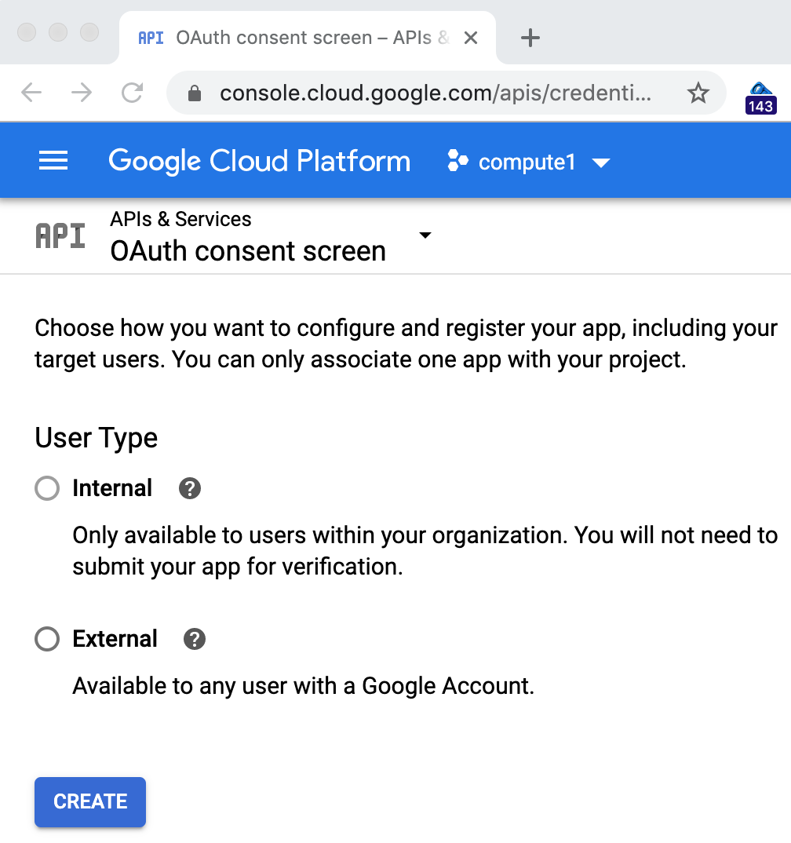
Task: Click the Google Cloud Platform title link
Action: point(259,161)
